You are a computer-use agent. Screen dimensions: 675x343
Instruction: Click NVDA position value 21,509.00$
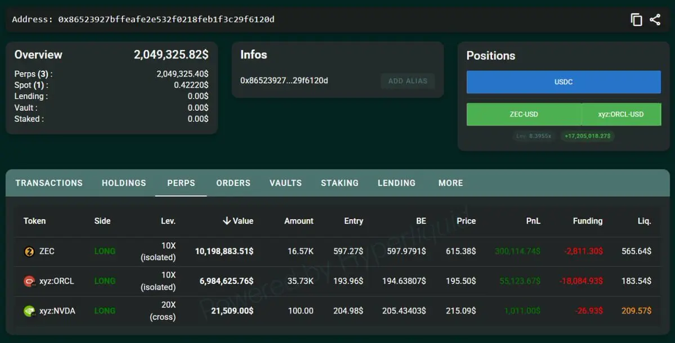tap(232, 311)
